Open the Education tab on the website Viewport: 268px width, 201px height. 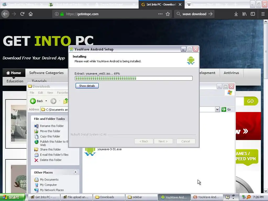click(x=15, y=81)
